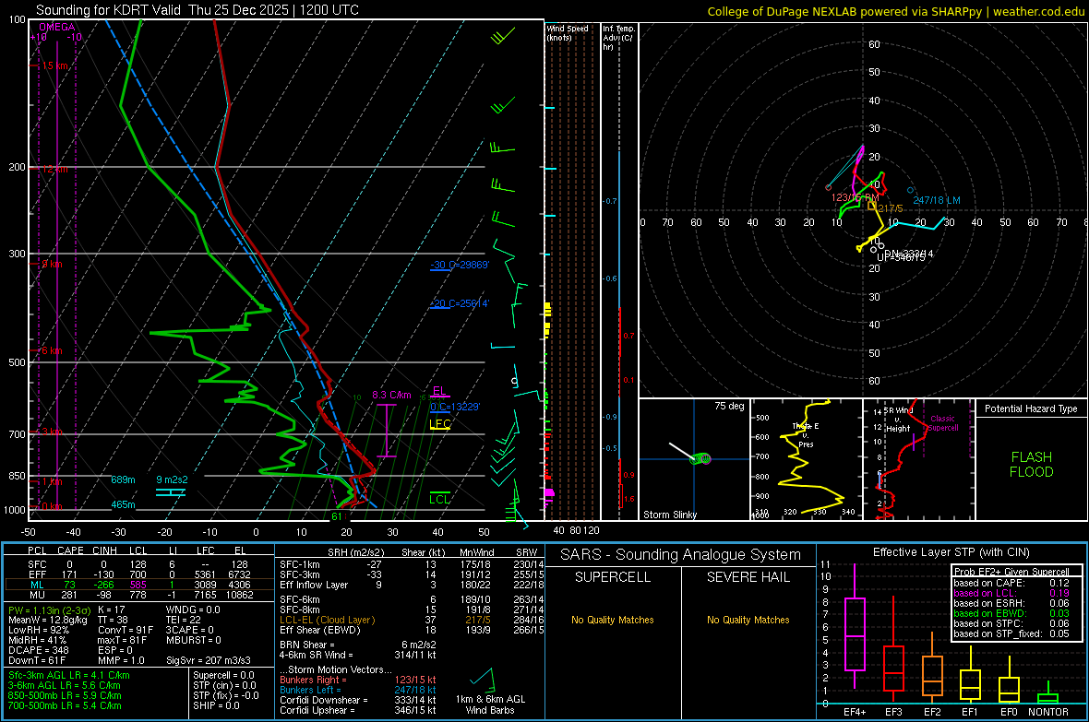Click the No Quality Matches text under SUPERCELL

click(x=613, y=620)
